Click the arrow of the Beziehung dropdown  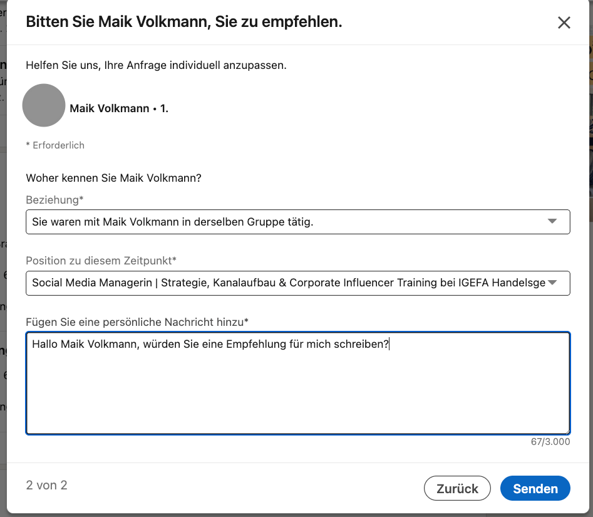pos(552,221)
